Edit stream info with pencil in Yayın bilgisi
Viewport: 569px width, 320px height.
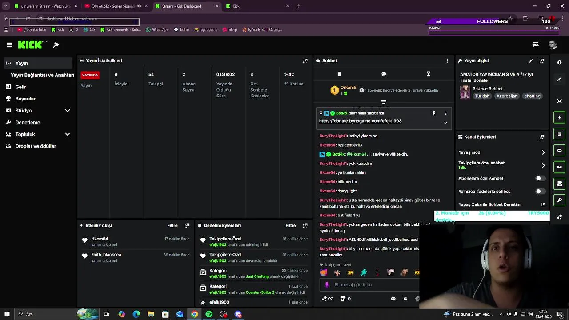pos(531,61)
